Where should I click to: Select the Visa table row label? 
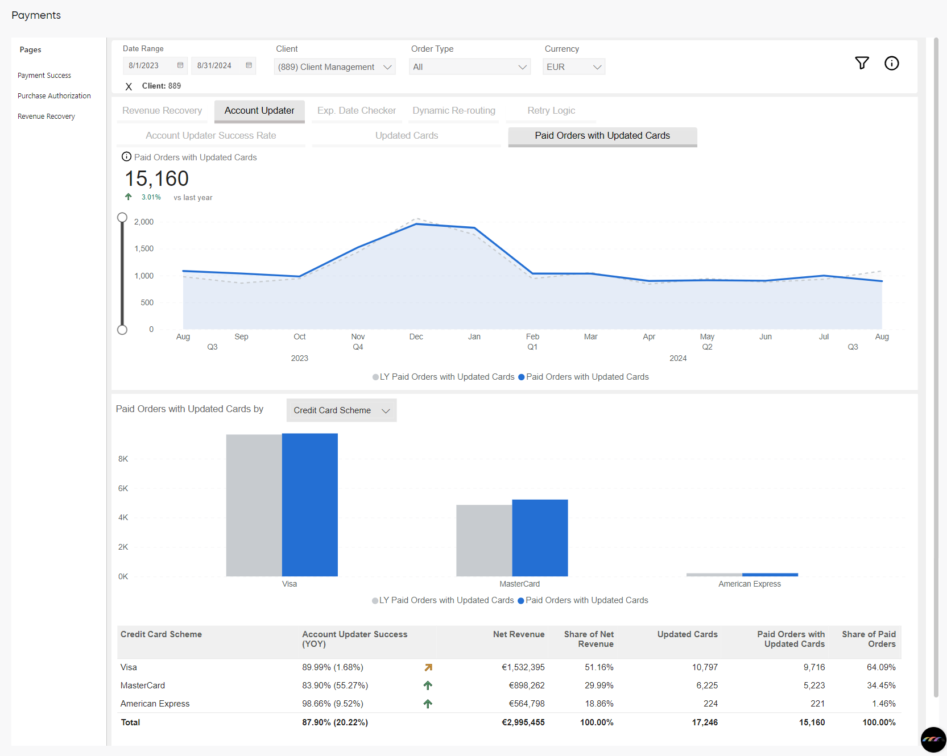point(129,667)
